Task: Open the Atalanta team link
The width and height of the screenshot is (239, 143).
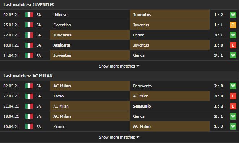Action: click(x=62, y=45)
